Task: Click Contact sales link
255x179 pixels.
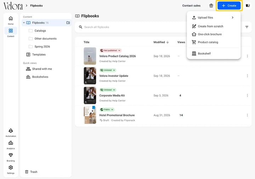Action: point(191,6)
